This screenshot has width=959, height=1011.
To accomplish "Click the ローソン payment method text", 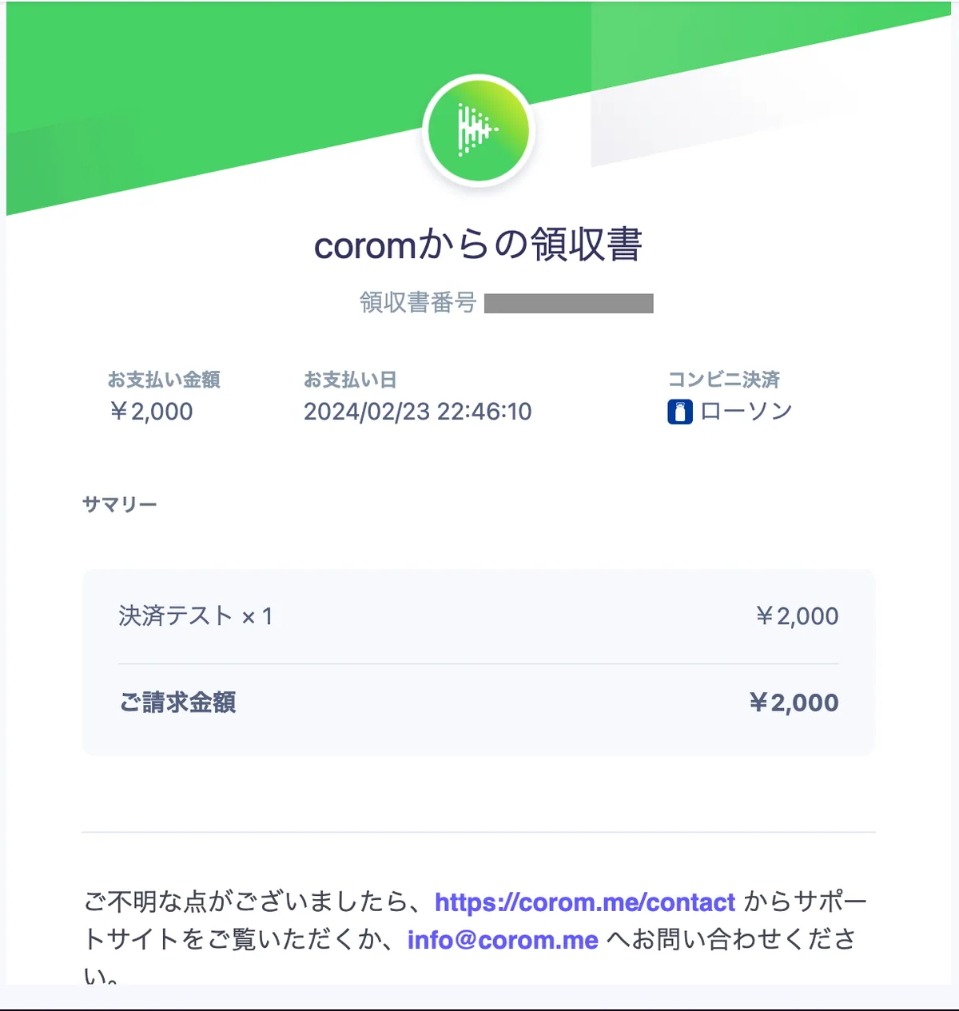I will 746,412.
